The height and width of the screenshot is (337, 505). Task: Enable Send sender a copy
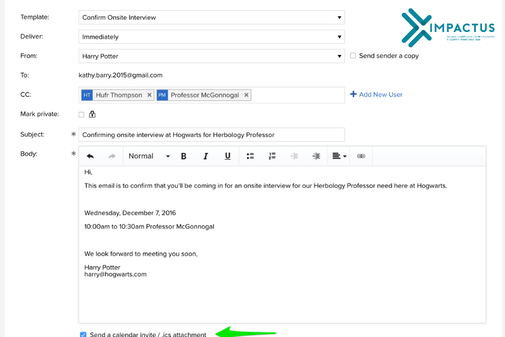pyautogui.click(x=353, y=56)
